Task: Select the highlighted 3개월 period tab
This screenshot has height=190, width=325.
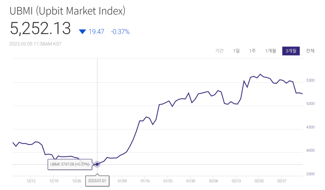Action: (291, 51)
